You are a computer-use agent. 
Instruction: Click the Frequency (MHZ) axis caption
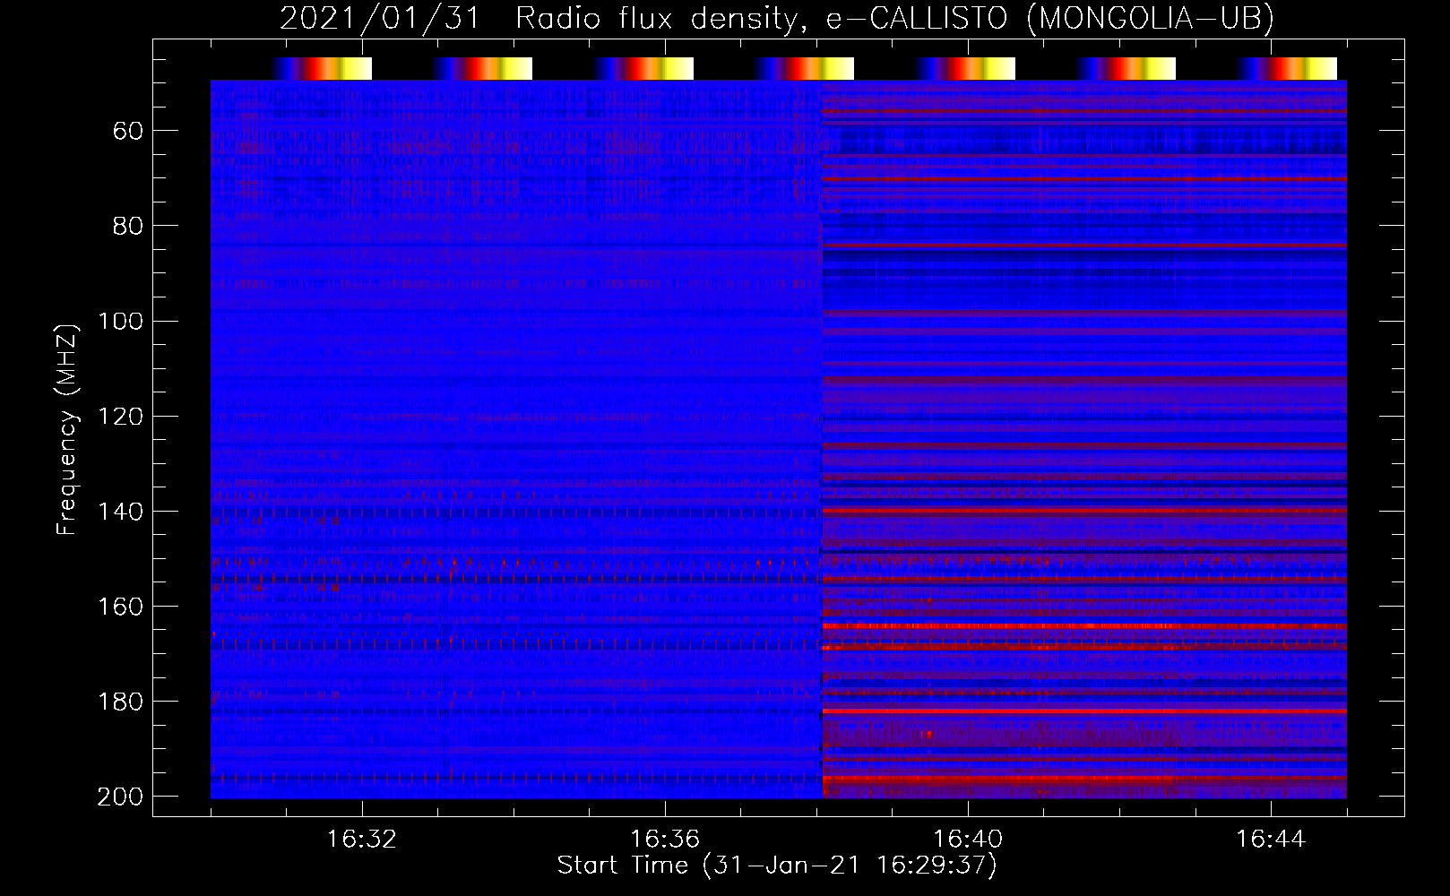[68, 429]
